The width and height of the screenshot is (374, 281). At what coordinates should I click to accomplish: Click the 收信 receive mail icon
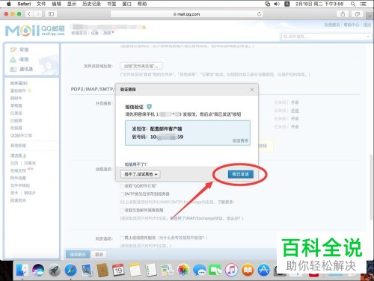13,59
